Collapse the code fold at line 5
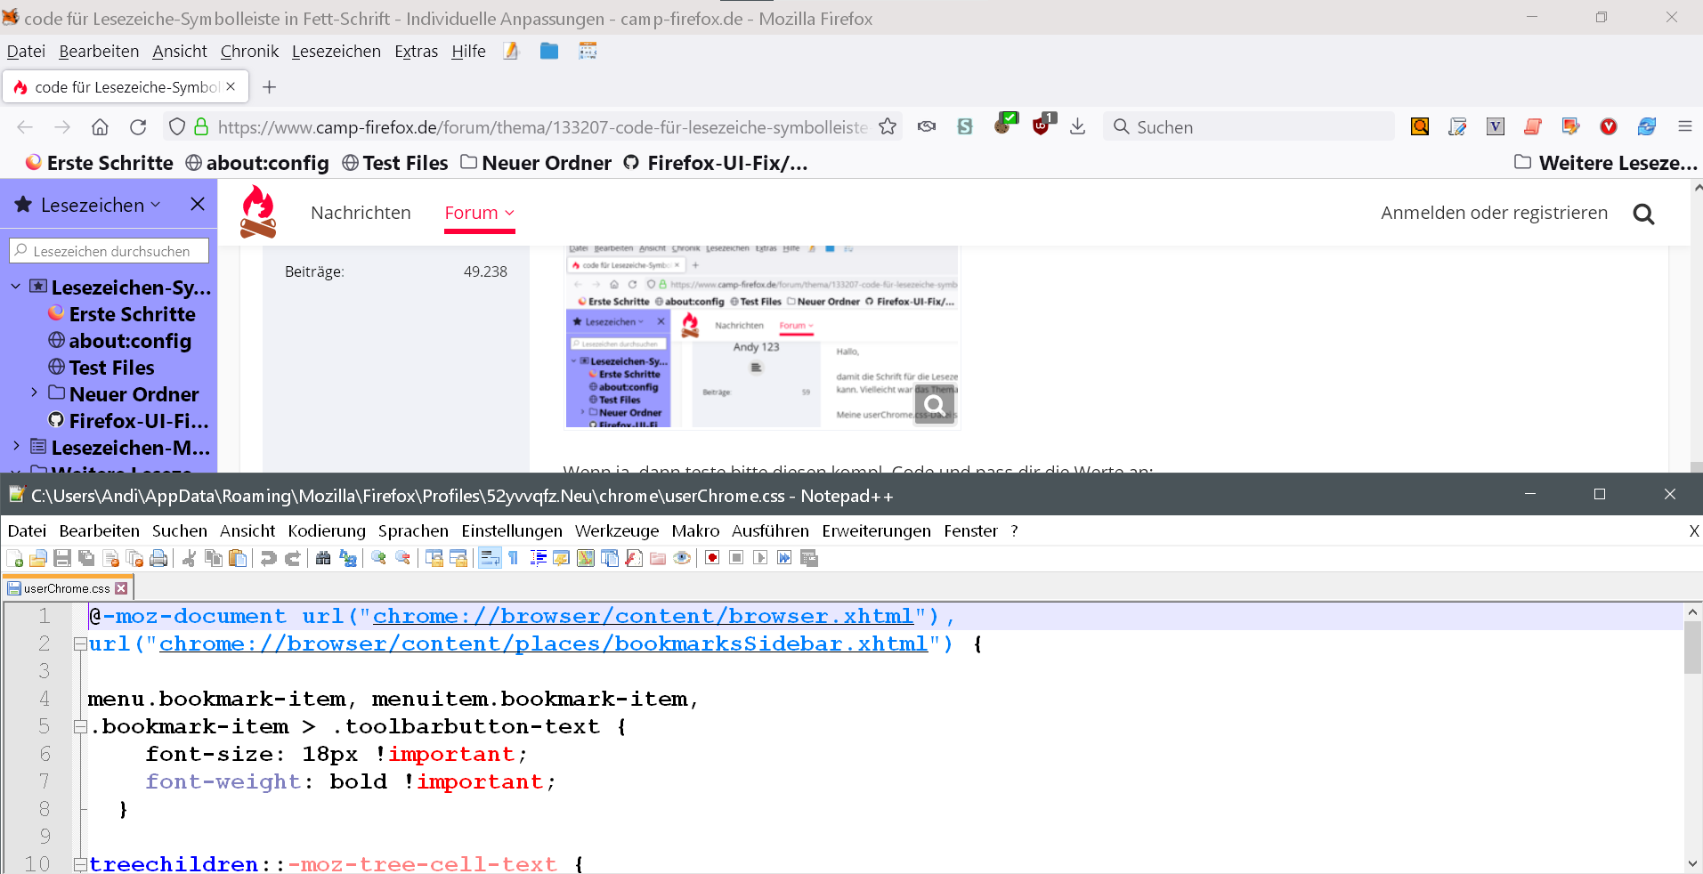Image resolution: width=1703 pixels, height=874 pixels. pyautogui.click(x=80, y=726)
